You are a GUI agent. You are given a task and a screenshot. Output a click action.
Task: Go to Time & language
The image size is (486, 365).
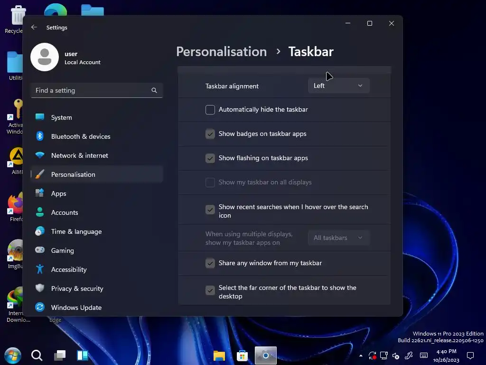point(97,231)
